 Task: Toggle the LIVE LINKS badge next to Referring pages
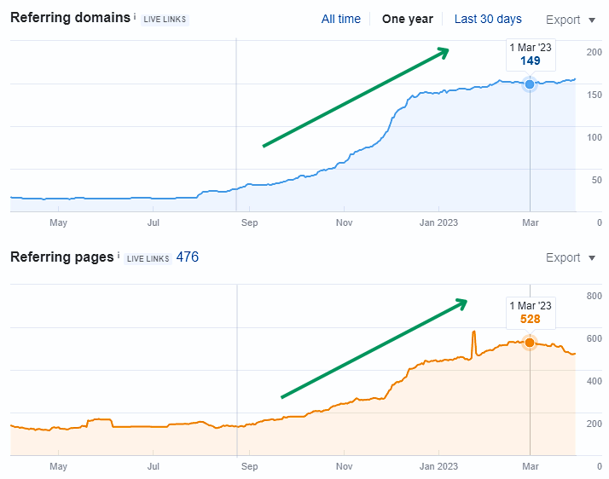(148, 258)
